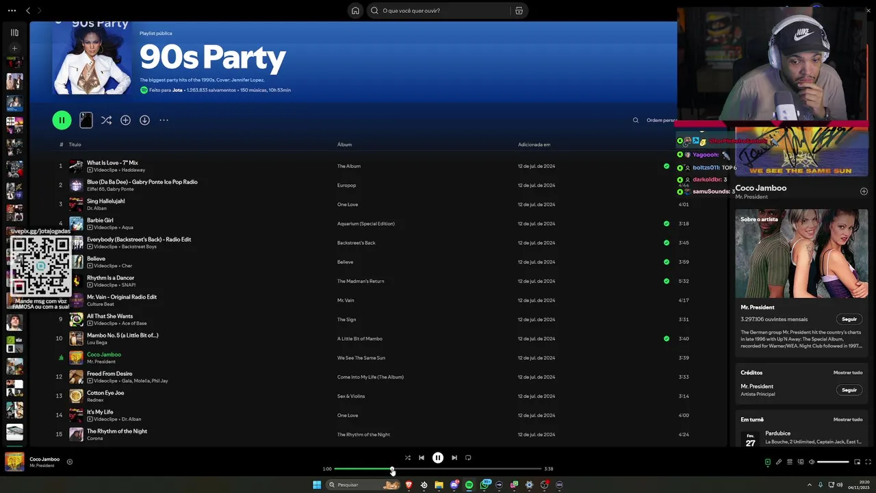
Task: Seek on the song progress bar
Action: (438, 469)
